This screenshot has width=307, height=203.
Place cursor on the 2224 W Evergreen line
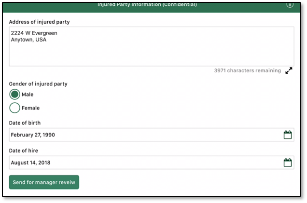tap(34, 33)
